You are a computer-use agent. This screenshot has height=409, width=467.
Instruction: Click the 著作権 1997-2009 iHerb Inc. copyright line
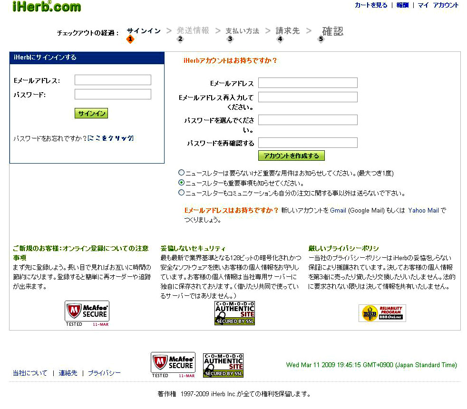point(234,394)
